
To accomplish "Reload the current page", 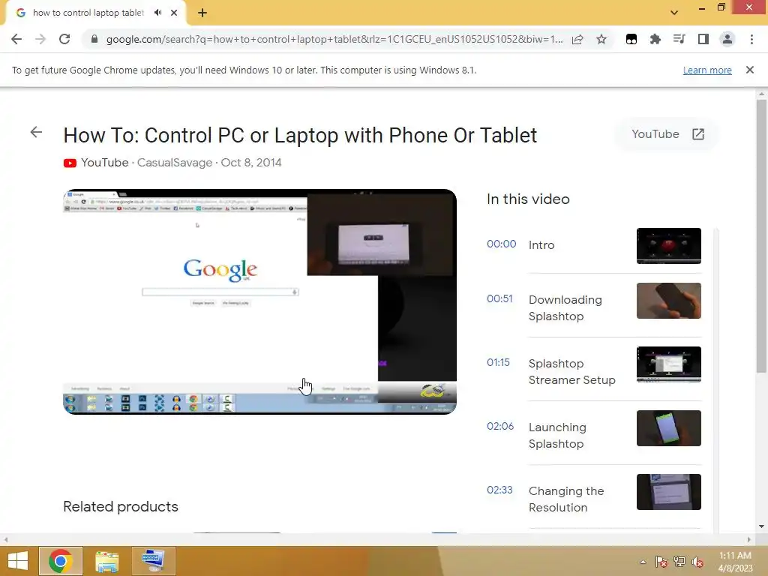I will [64, 39].
